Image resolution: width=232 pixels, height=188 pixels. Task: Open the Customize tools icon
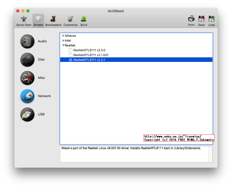(71, 19)
